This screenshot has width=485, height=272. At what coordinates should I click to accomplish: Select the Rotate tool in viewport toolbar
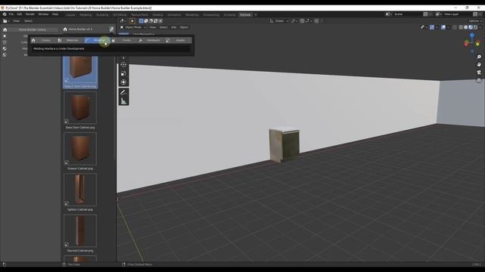[x=124, y=64]
